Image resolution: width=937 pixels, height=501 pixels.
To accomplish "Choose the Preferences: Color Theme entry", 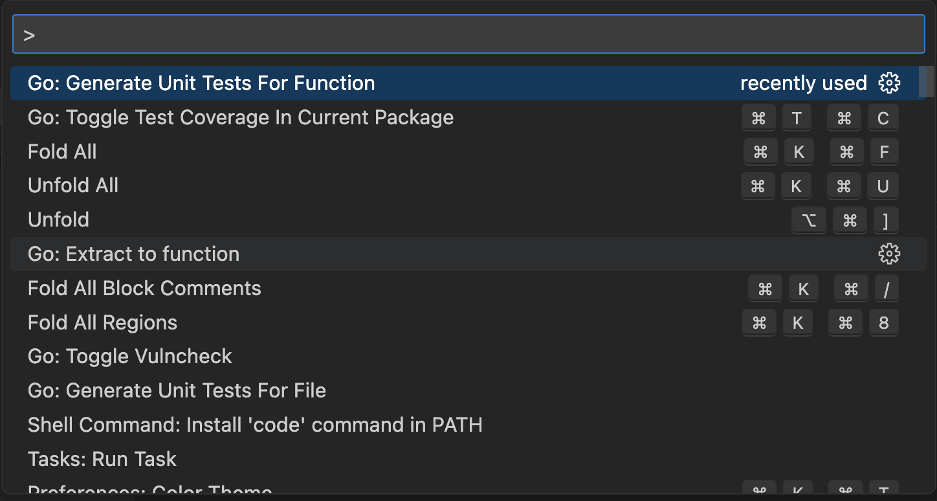I will pos(149,492).
